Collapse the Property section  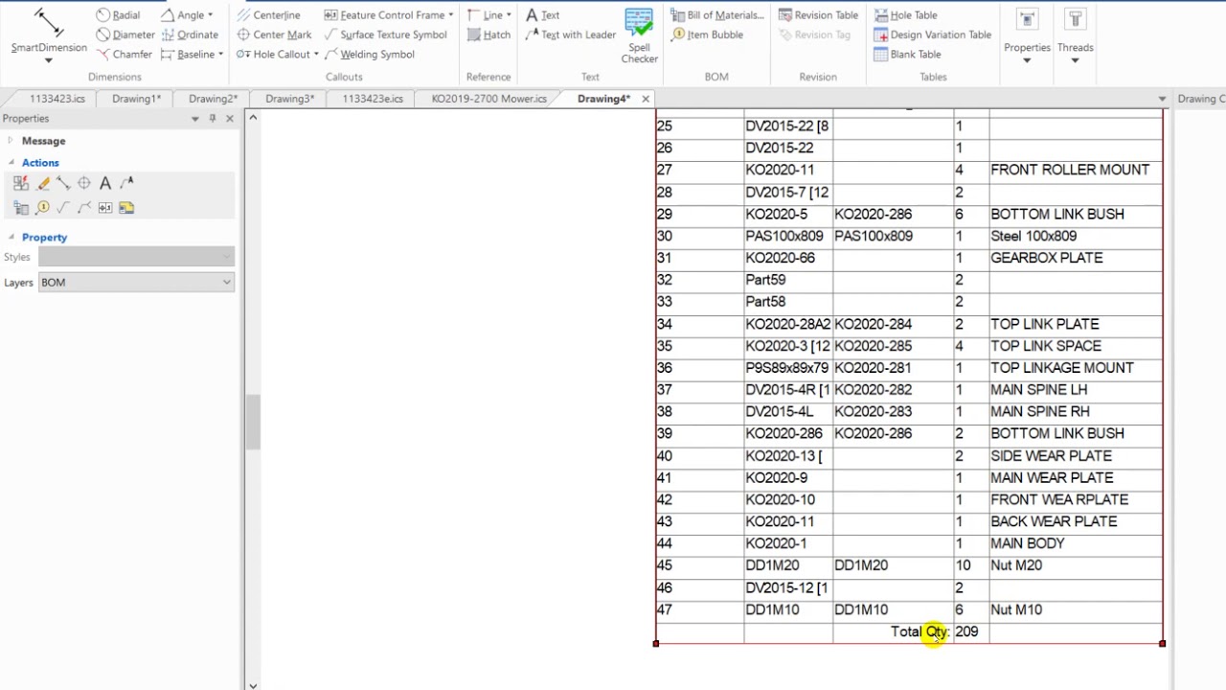click(11, 237)
